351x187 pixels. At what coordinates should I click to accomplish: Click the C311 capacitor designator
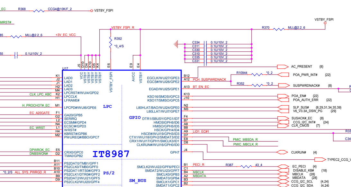coord(196,46)
